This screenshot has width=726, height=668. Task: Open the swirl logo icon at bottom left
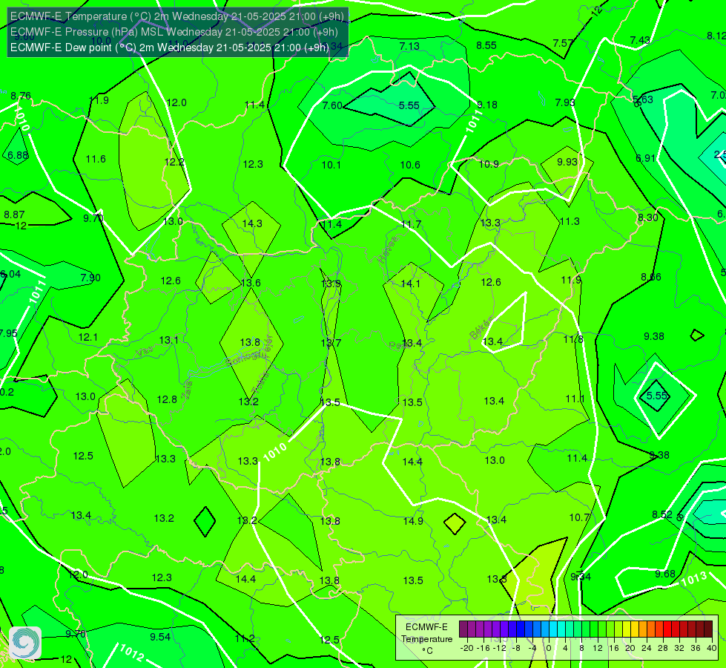[25, 643]
